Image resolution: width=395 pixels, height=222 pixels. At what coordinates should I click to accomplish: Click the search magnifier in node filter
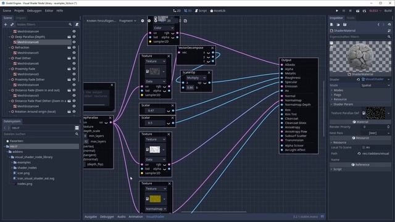pyautogui.click(x=70, y=25)
